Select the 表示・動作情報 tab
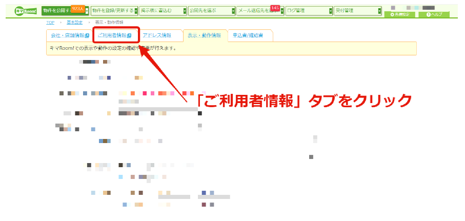The height and width of the screenshot is (221, 465). click(204, 35)
